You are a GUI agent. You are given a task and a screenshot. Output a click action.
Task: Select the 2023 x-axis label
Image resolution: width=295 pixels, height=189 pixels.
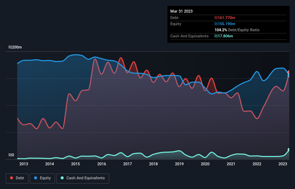pyautogui.click(x=283, y=164)
